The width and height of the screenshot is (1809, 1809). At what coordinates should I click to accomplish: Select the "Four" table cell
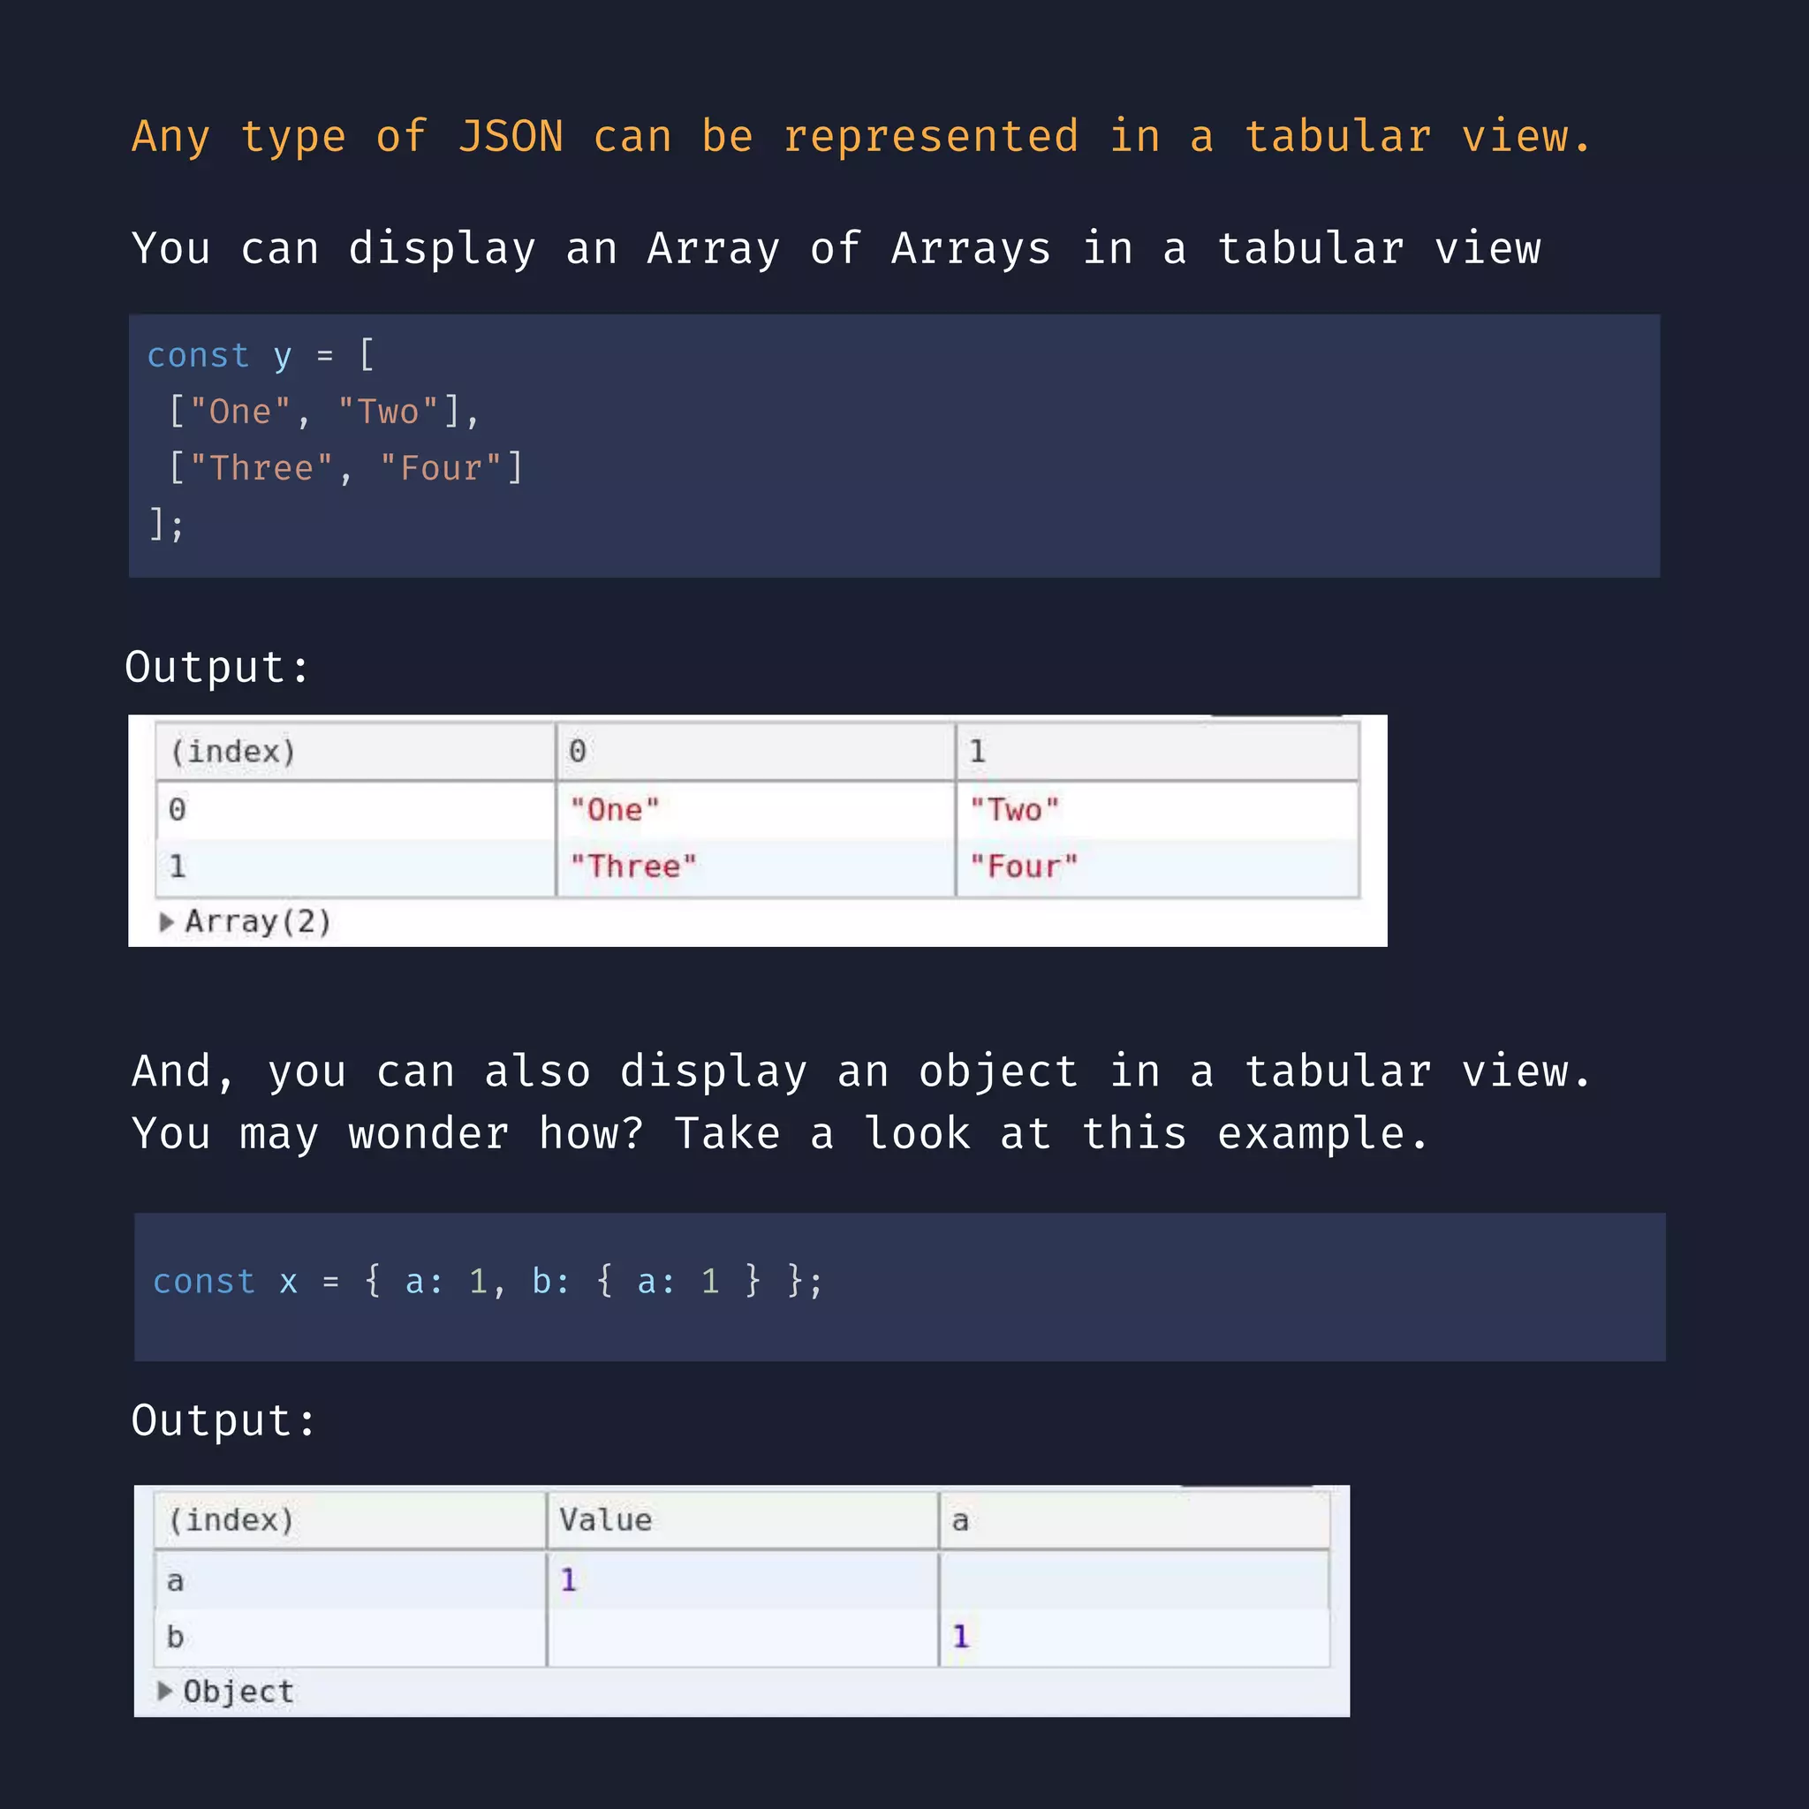click(x=1157, y=867)
